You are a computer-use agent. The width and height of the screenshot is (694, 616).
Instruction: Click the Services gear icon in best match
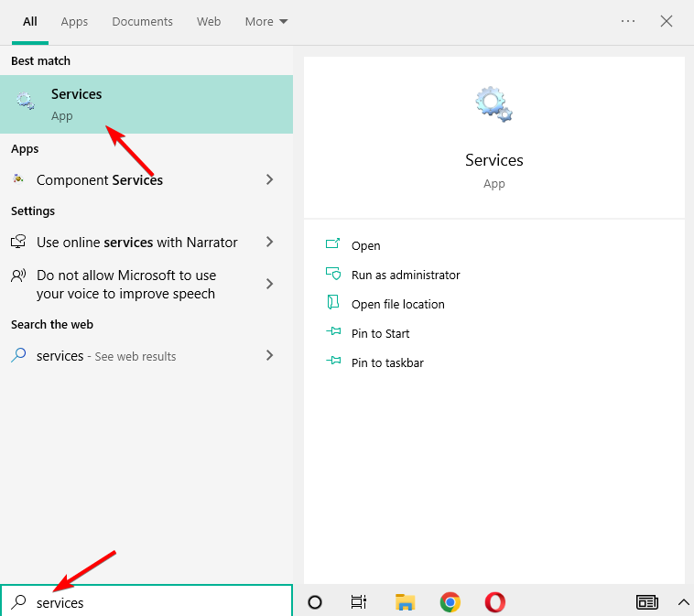[26, 101]
